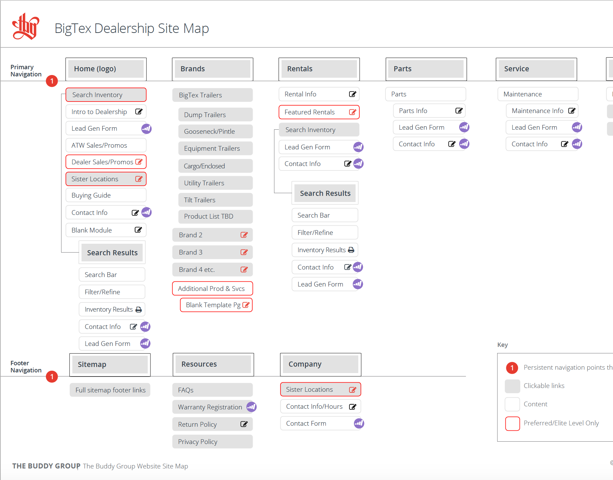This screenshot has width=613, height=480.
Task: Click the edit icon on Blank Module
Action: point(138,230)
